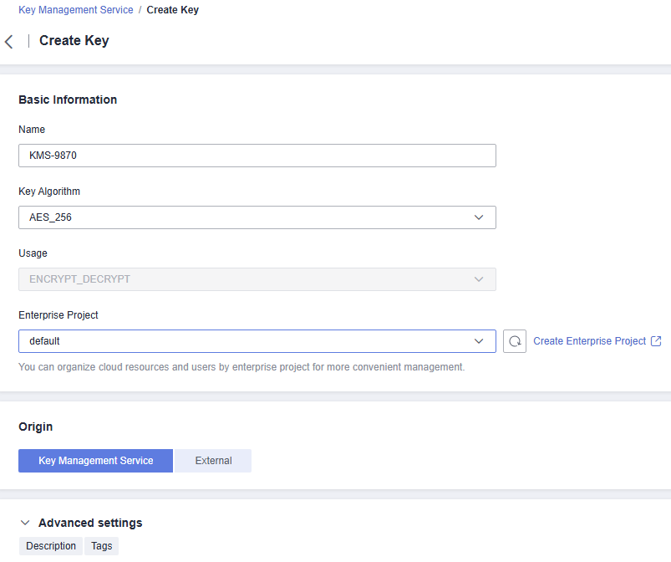Click the Advanced settings heading
The width and height of the screenshot is (671, 562).
(x=90, y=523)
